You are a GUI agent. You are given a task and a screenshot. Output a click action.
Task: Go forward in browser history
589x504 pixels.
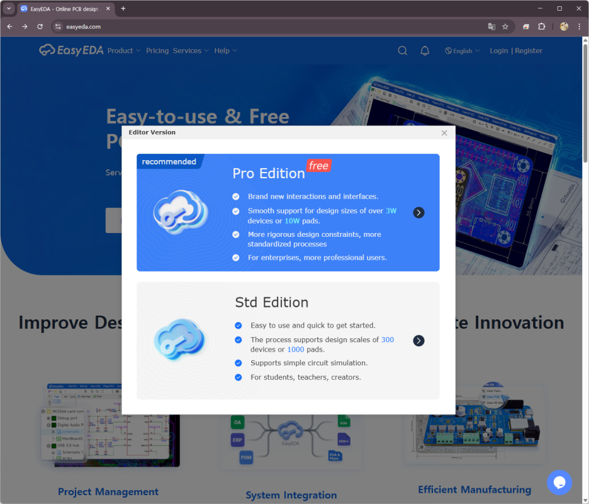pyautogui.click(x=25, y=26)
